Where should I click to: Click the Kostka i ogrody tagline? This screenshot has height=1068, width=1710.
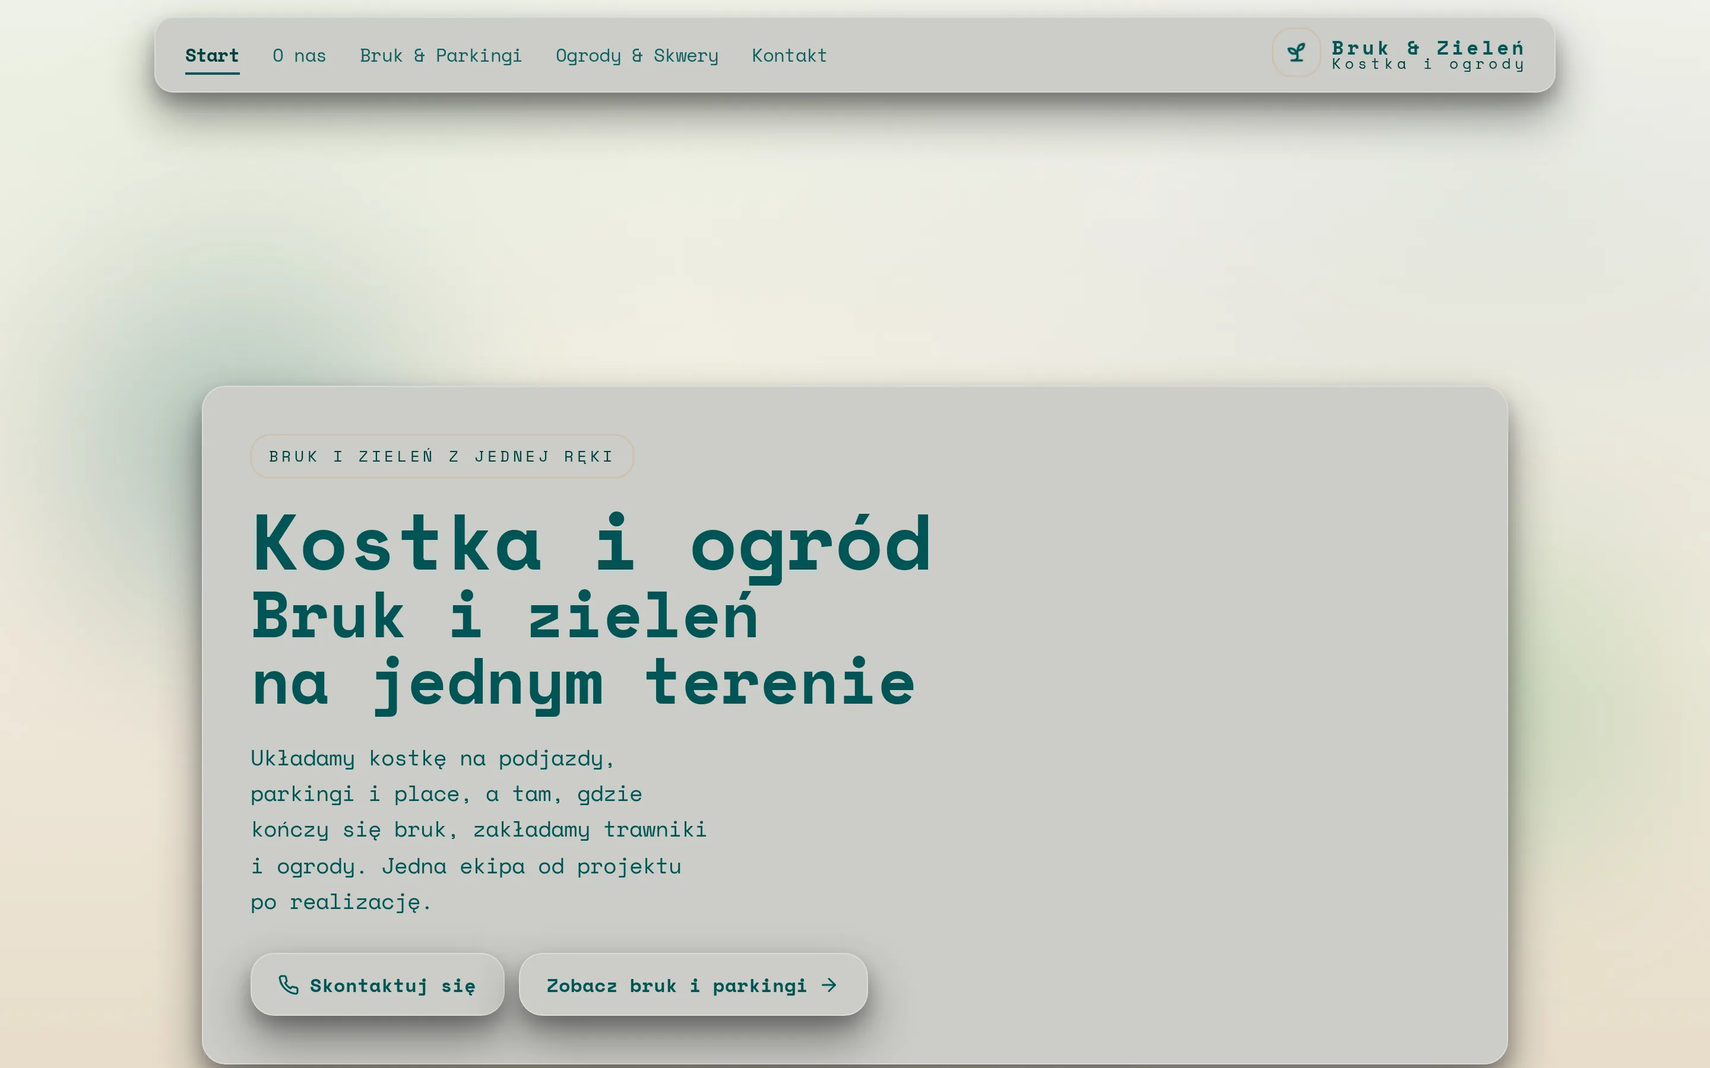click(1427, 64)
